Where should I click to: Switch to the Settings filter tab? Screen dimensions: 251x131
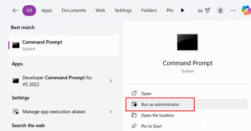tap(123, 11)
